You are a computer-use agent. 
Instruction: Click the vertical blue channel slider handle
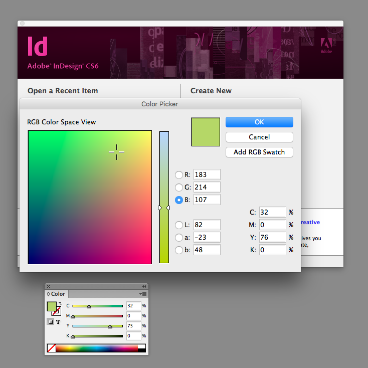click(164, 208)
